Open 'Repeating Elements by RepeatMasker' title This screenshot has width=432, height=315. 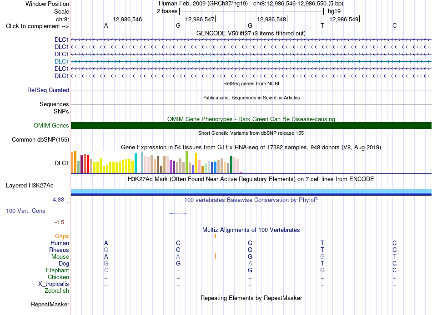[251, 298]
